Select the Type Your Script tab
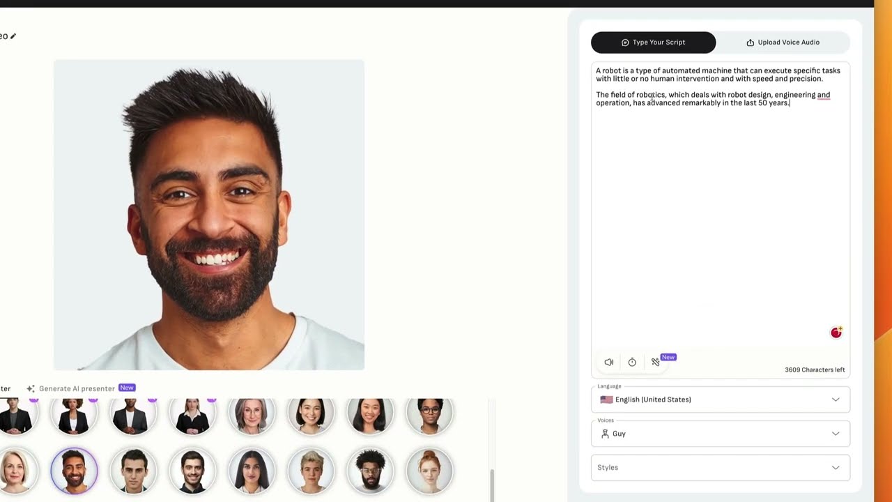This screenshot has height=502, width=892. (653, 42)
